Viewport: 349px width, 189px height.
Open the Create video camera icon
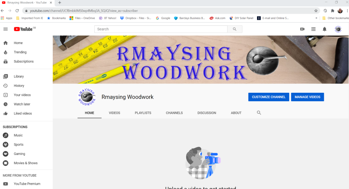click(x=302, y=29)
